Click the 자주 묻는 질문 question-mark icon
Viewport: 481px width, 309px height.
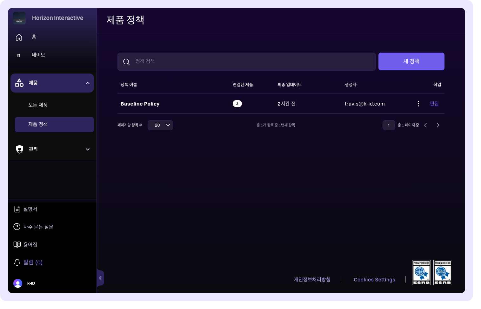(17, 227)
